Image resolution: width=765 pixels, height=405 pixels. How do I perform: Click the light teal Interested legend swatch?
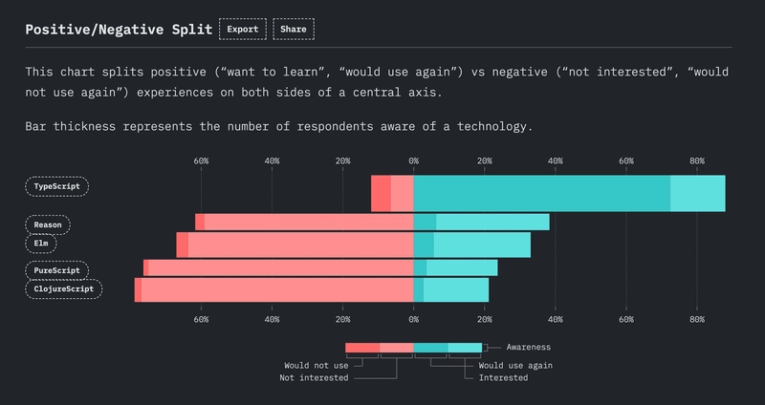[x=465, y=348]
